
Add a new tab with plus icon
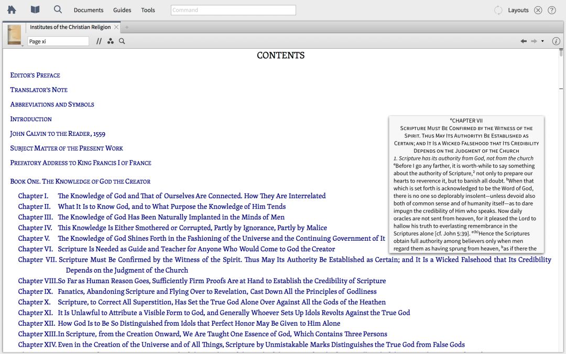pyautogui.click(x=127, y=27)
